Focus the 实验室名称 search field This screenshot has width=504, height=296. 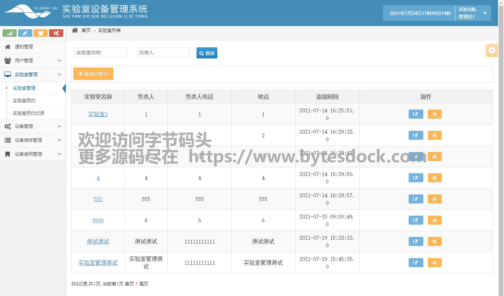click(x=101, y=53)
